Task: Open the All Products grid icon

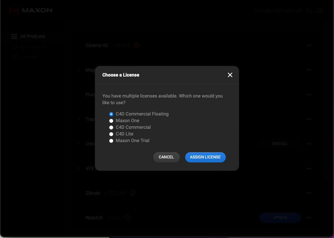Action: [x=14, y=36]
